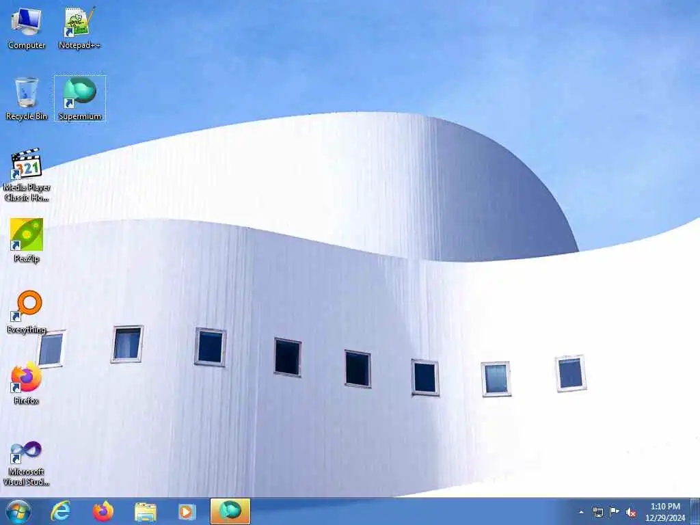
Task: Switch to Supermium taskbar button
Action: pyautogui.click(x=230, y=511)
